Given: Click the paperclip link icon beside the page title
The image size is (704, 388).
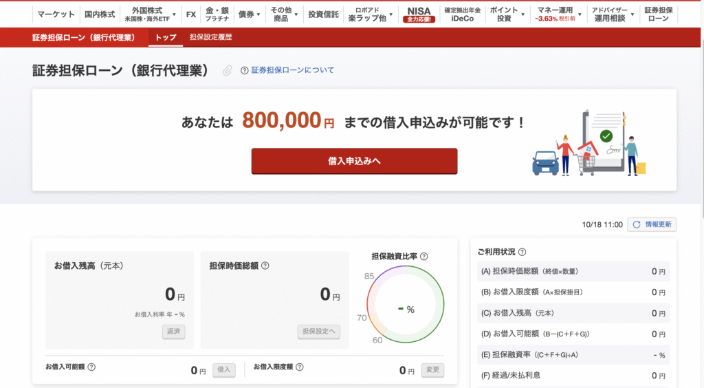Looking at the screenshot, I should (x=227, y=71).
